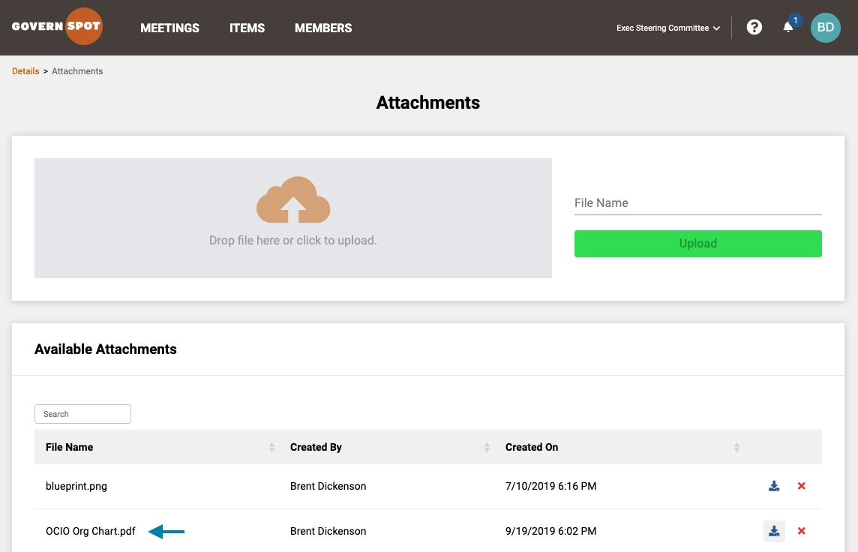Screen dimensions: 858x552
Task: Open the help question mark icon
Action: pyautogui.click(x=754, y=27)
